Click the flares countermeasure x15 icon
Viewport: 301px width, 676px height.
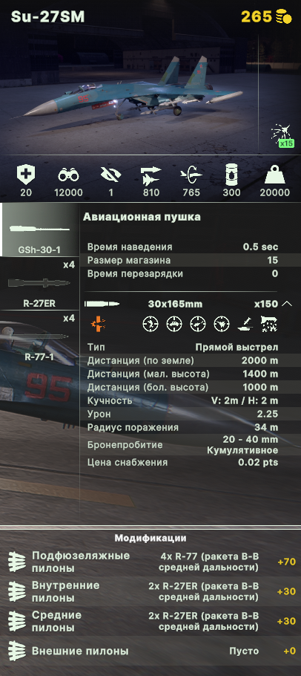282,136
